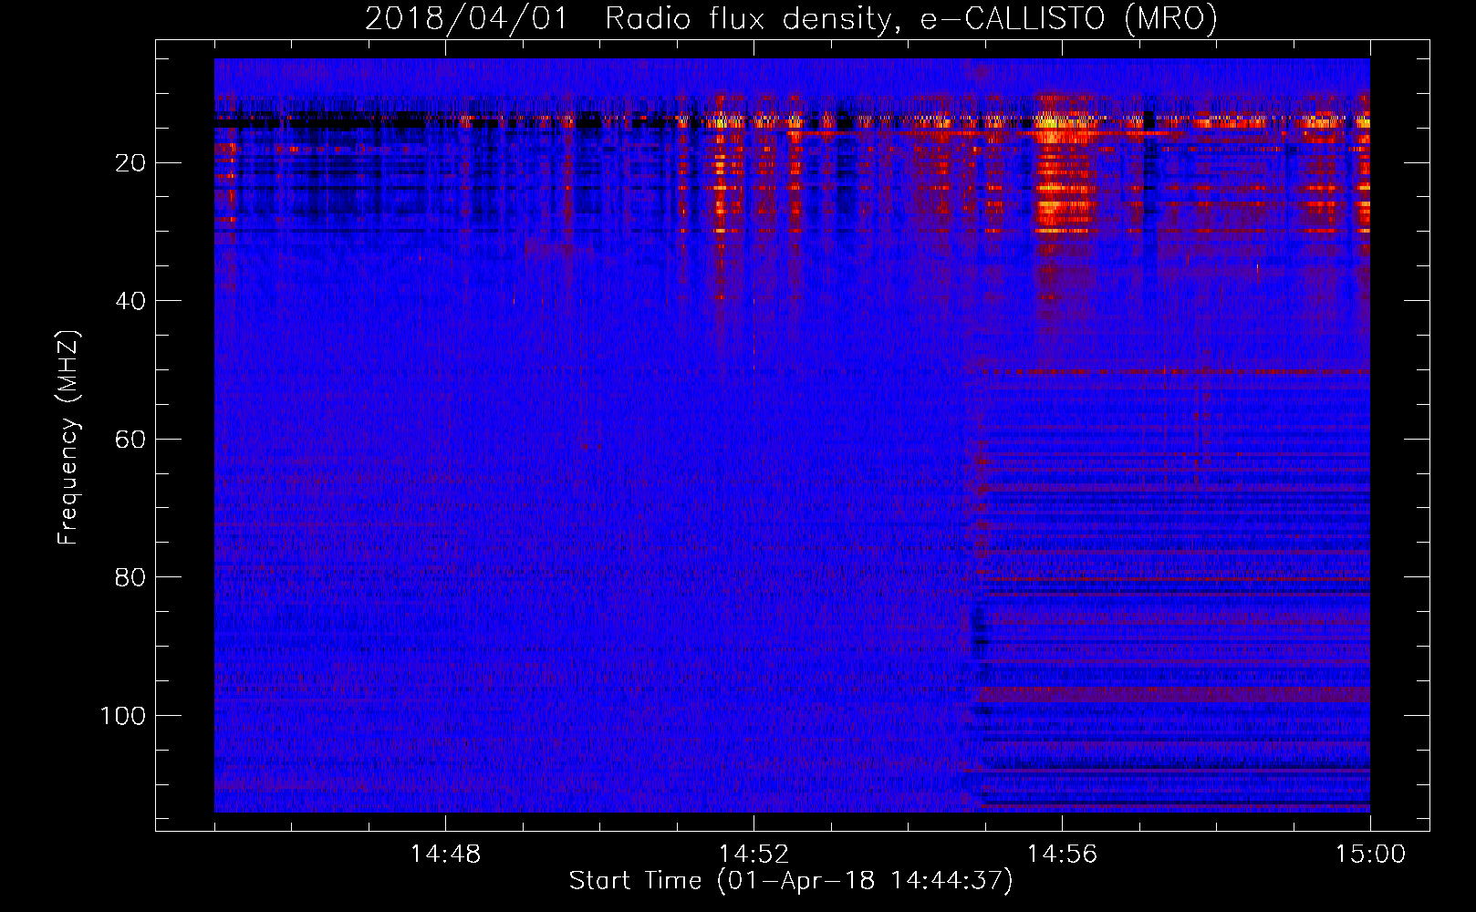Click the 14:52 time tick label

[754, 855]
